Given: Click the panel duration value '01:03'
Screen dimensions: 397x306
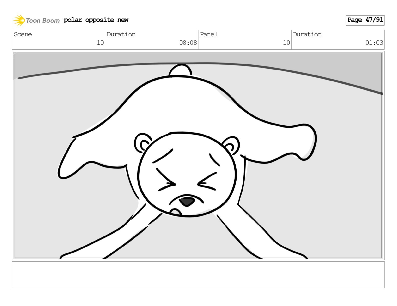Looking at the screenshot, I should click(374, 43).
